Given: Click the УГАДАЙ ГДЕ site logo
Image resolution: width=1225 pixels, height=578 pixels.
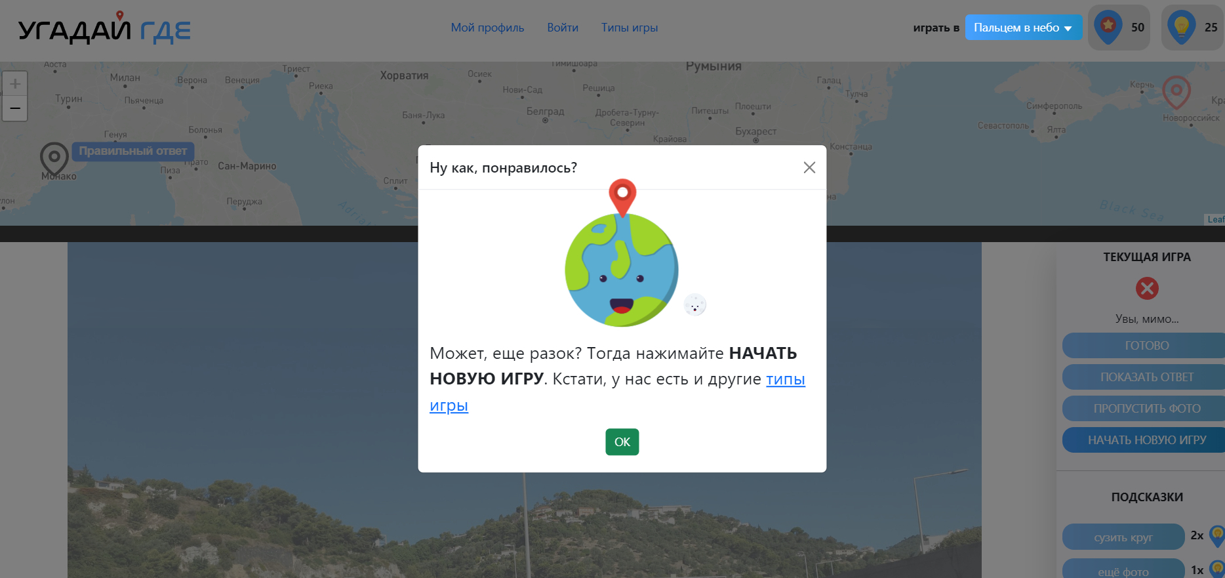Looking at the screenshot, I should click(x=104, y=28).
